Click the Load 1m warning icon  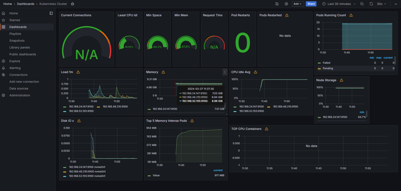pyautogui.click(x=78, y=72)
